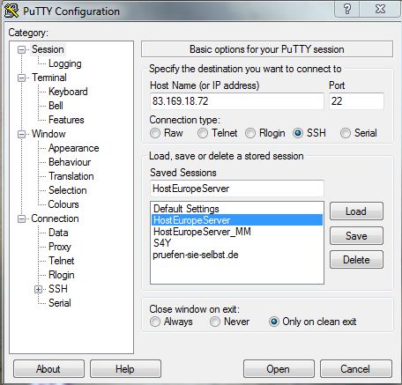
Task: Collapse the Terminal category node
Action: coord(21,78)
